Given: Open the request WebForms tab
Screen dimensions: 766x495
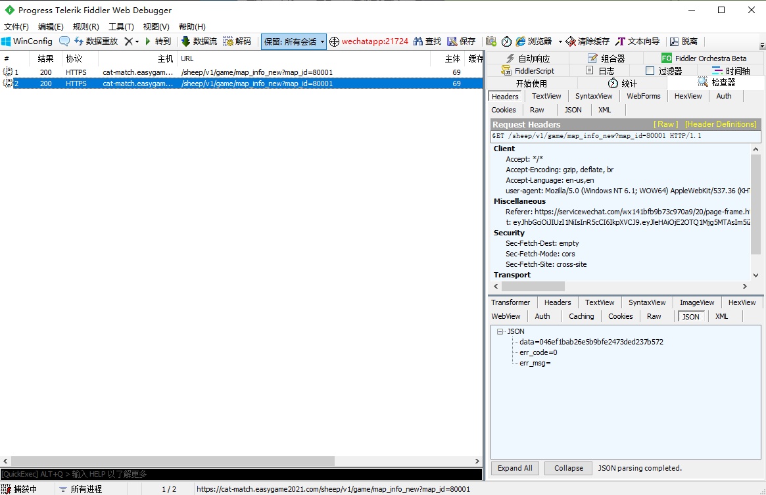Looking at the screenshot, I should tap(644, 96).
